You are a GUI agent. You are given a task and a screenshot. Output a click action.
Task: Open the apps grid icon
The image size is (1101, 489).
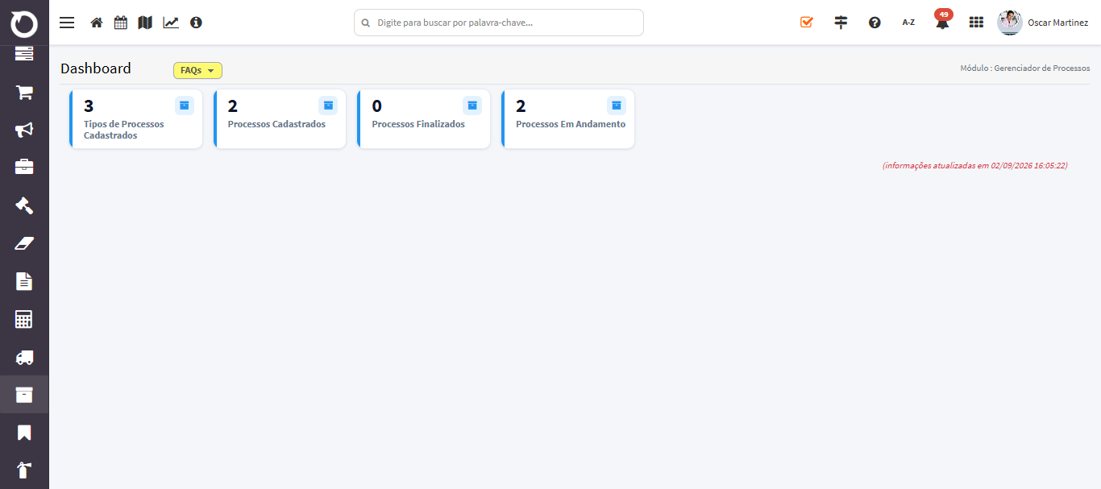point(976,23)
